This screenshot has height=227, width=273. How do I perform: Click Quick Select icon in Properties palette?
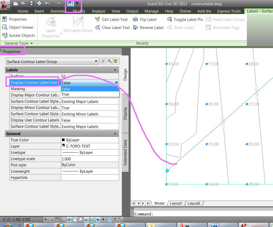(116, 61)
